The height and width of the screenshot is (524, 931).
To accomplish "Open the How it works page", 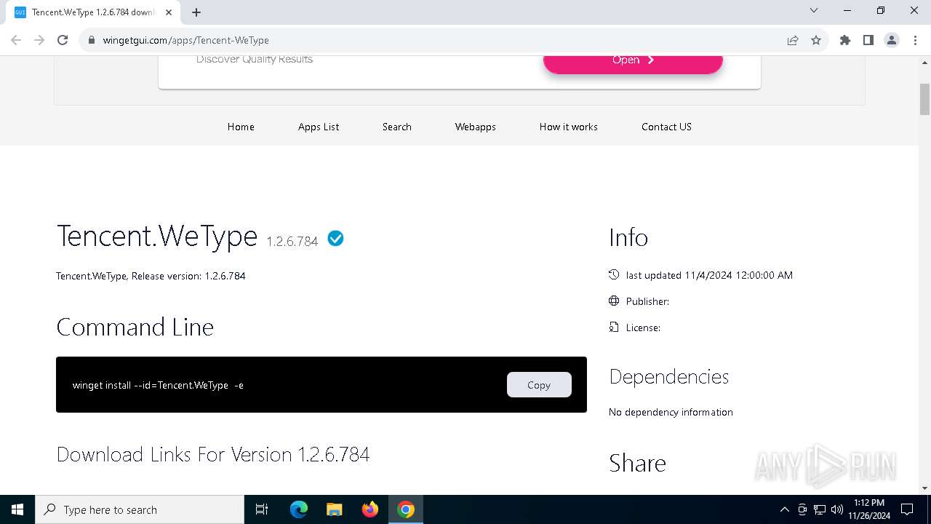I will (x=569, y=127).
